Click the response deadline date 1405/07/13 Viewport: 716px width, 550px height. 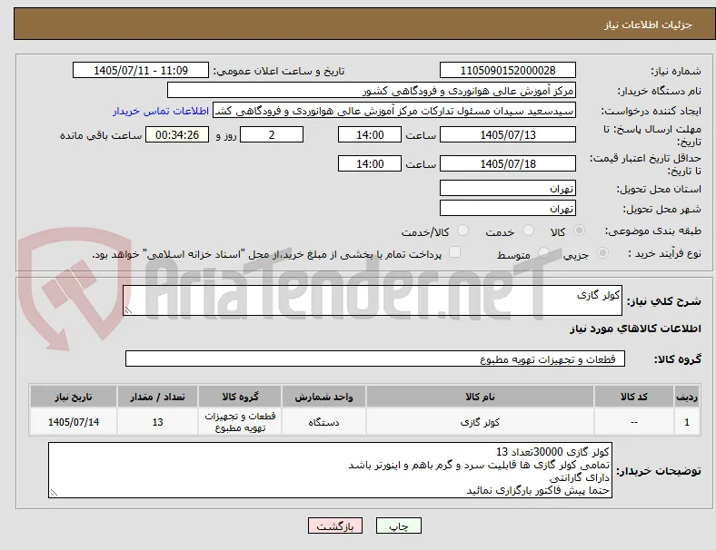point(508,135)
